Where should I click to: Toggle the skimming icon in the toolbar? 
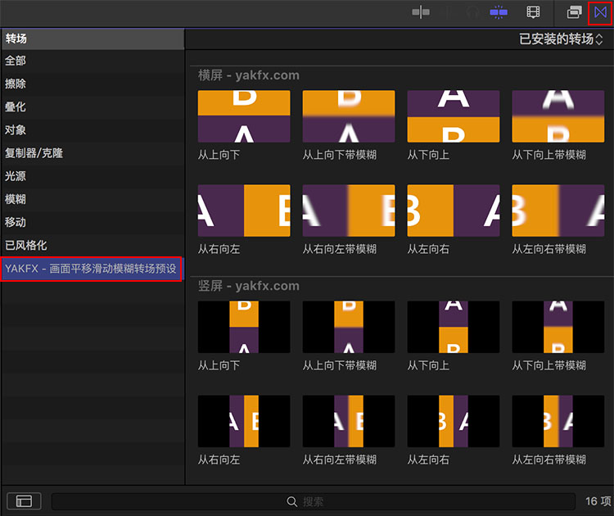click(421, 12)
